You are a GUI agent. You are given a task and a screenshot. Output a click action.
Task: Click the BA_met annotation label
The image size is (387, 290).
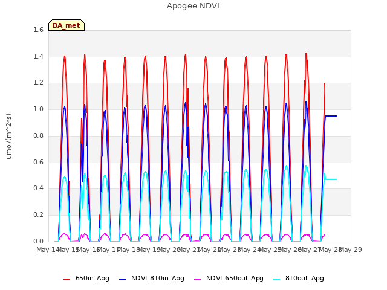(67, 25)
